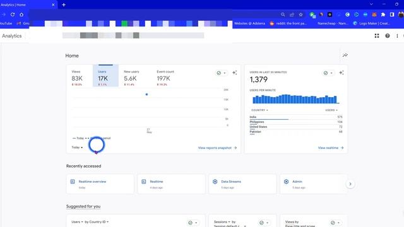Open the reddit bookmark
This screenshot has width=404, height=227.
(x=288, y=23)
